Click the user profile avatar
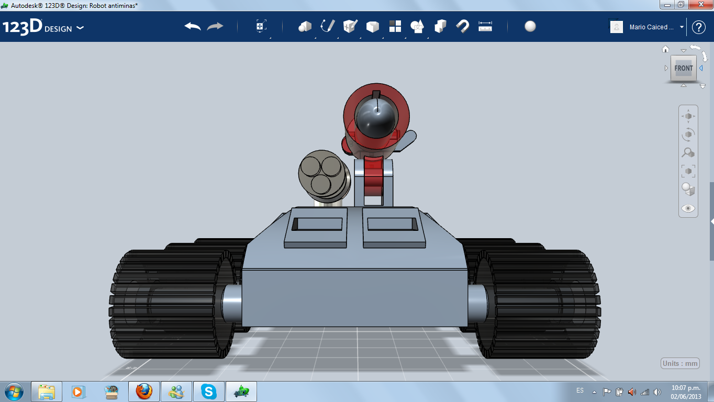Image resolution: width=714 pixels, height=402 pixels. point(617,27)
